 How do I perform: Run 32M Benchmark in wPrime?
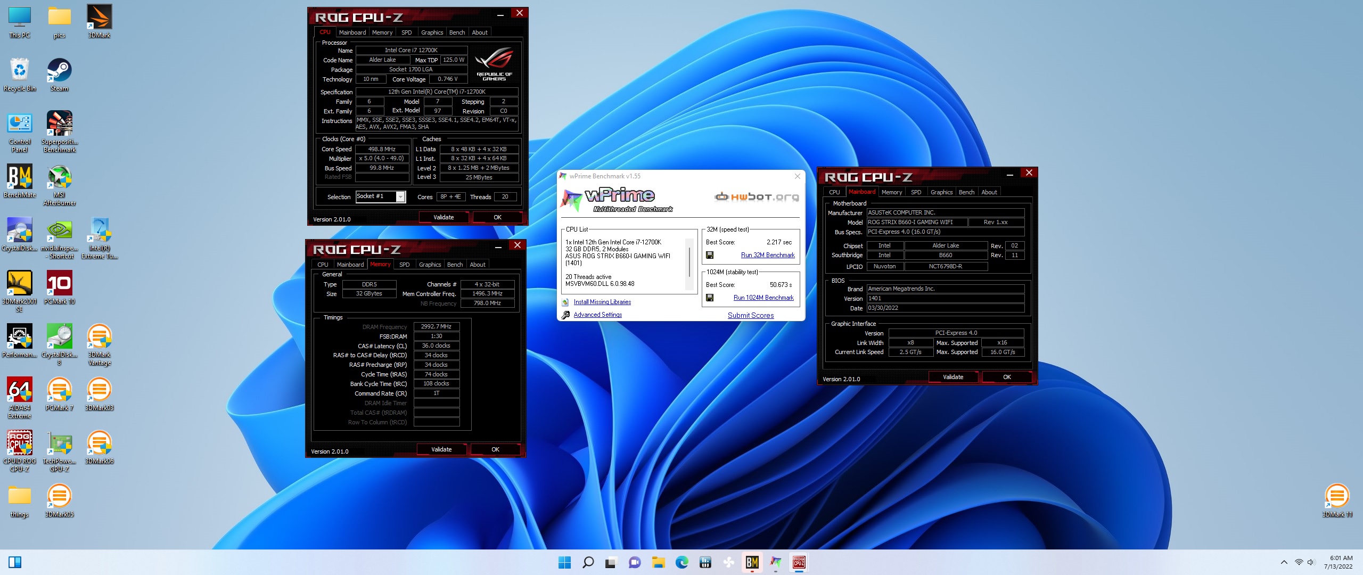click(x=768, y=255)
